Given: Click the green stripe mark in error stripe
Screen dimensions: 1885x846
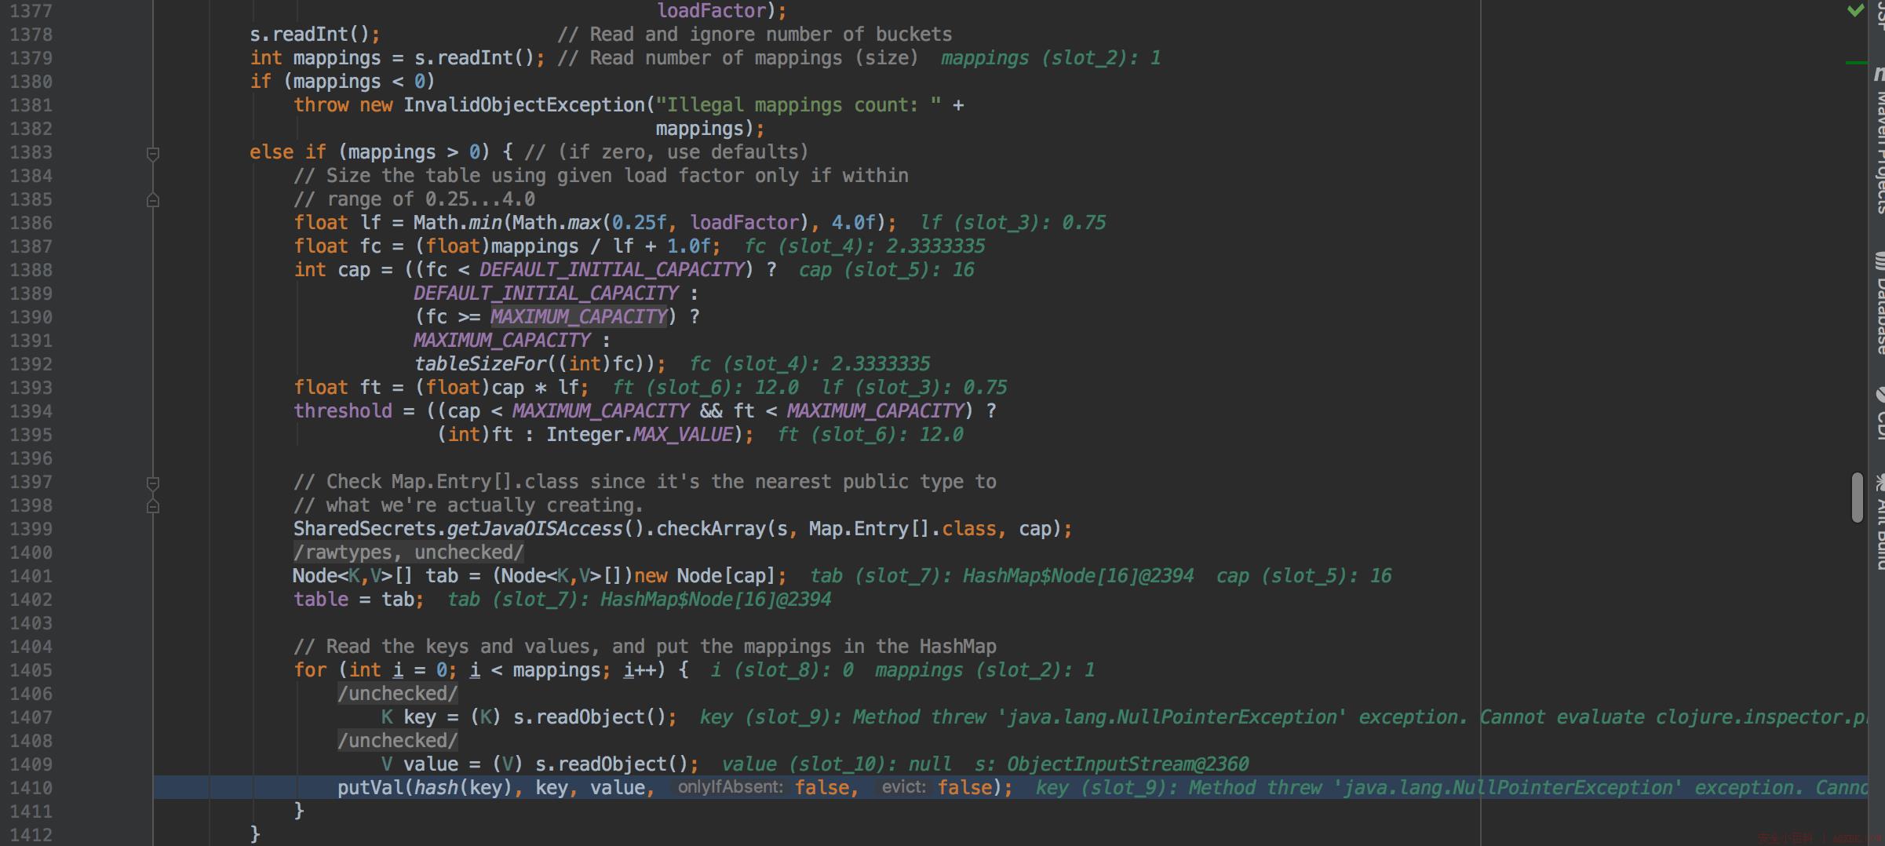Looking at the screenshot, I should pos(1857,62).
